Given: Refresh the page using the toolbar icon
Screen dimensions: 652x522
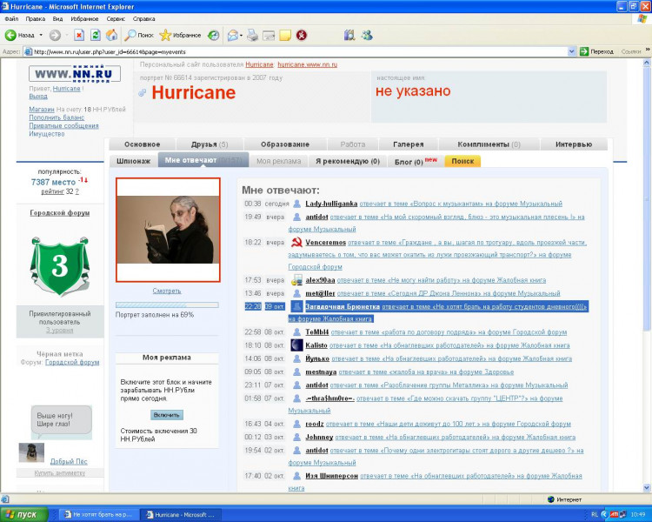Looking at the screenshot, I should (95, 36).
